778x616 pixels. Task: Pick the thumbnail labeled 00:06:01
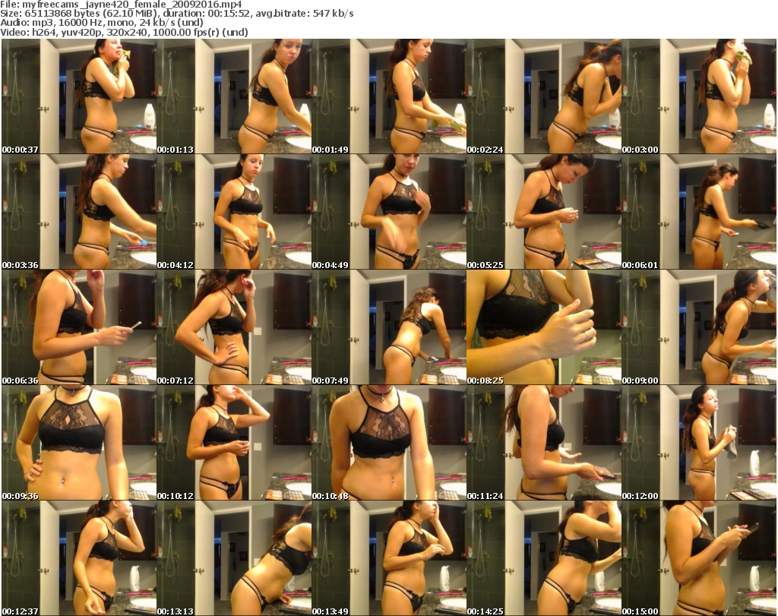699,212
